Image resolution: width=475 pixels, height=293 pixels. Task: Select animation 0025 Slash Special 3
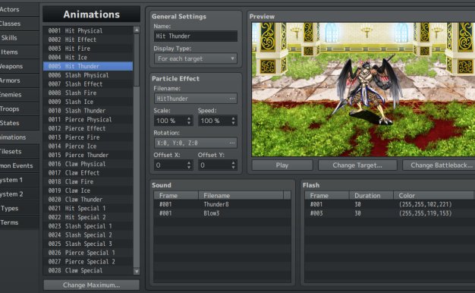(88, 244)
